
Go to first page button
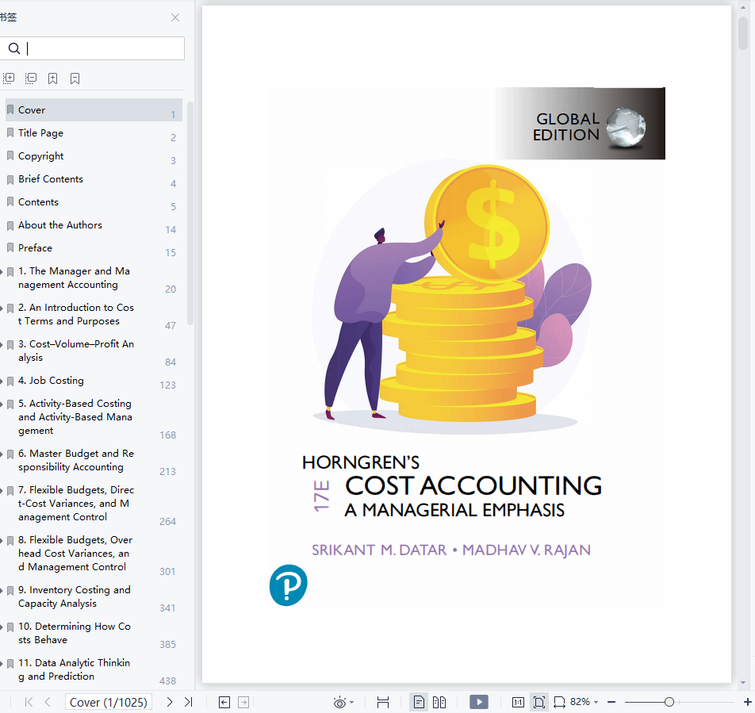coord(29,702)
